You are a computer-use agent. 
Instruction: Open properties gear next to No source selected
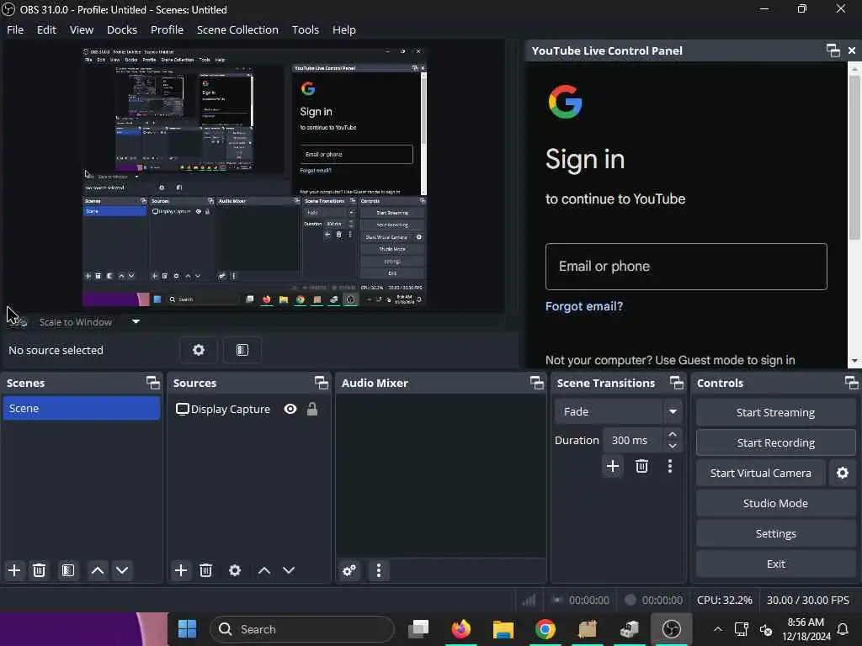coord(199,350)
